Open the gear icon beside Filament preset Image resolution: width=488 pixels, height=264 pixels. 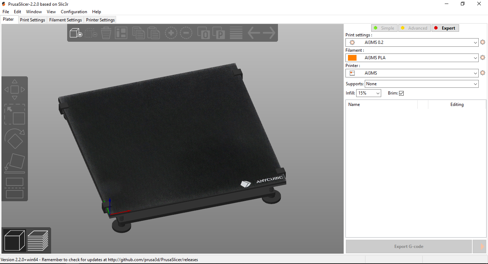click(x=483, y=57)
